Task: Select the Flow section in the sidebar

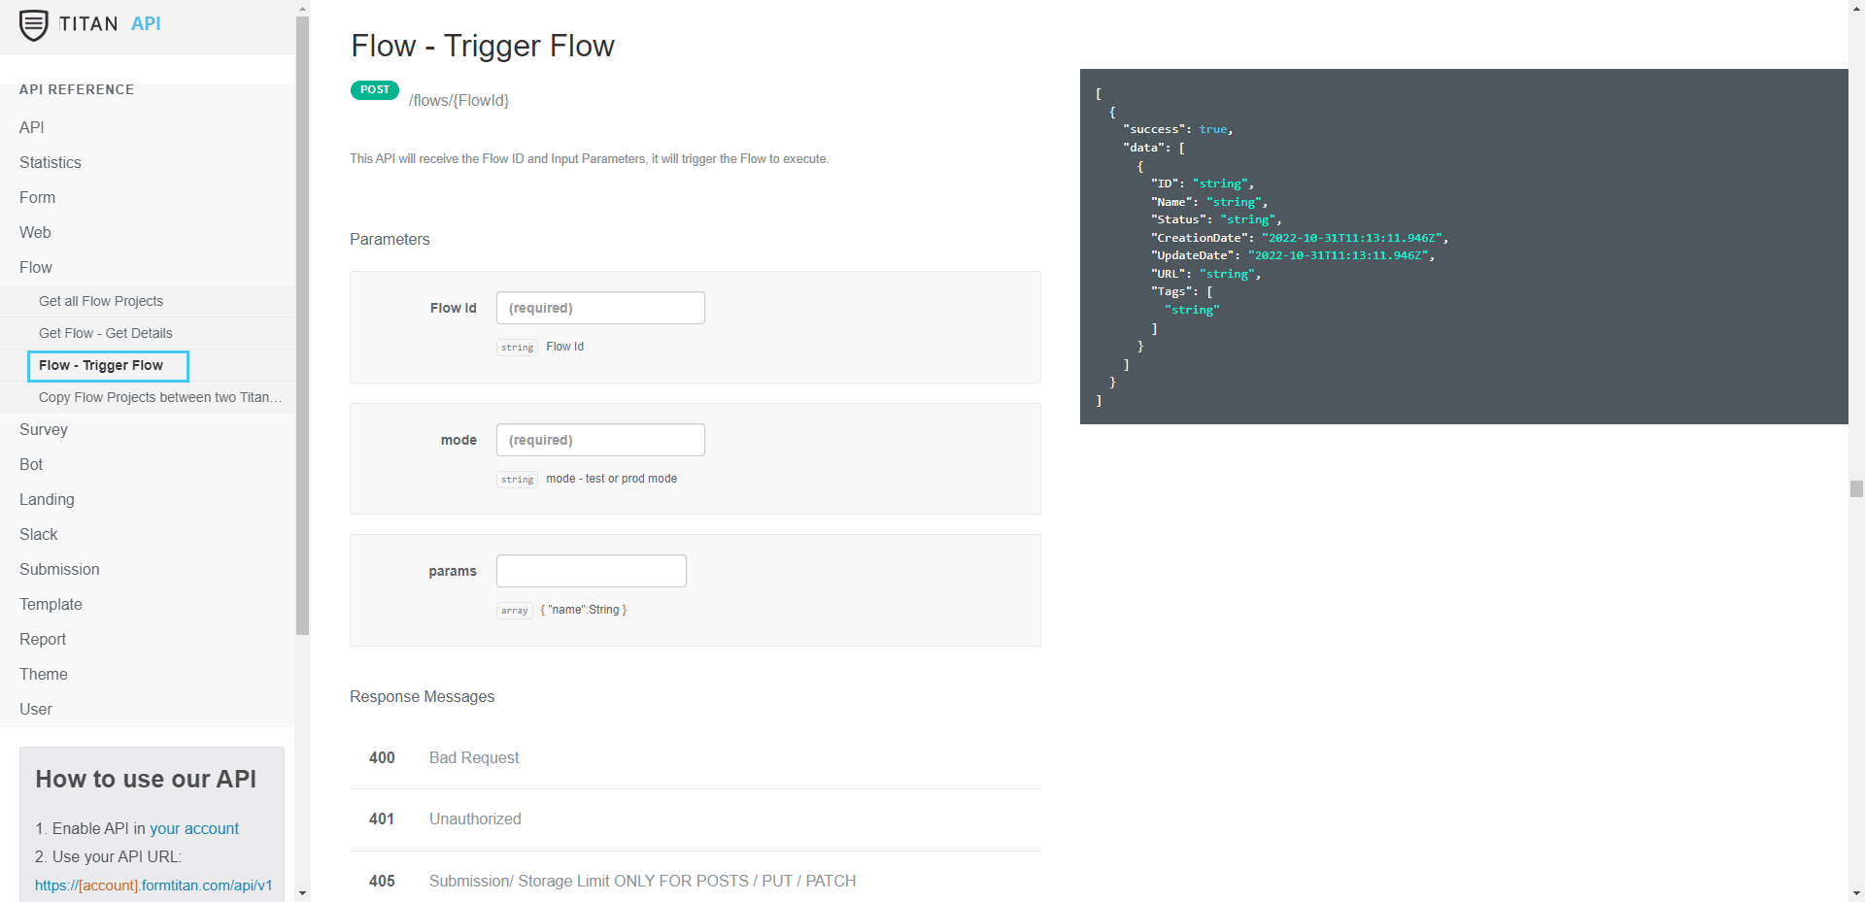Action: [x=36, y=267]
